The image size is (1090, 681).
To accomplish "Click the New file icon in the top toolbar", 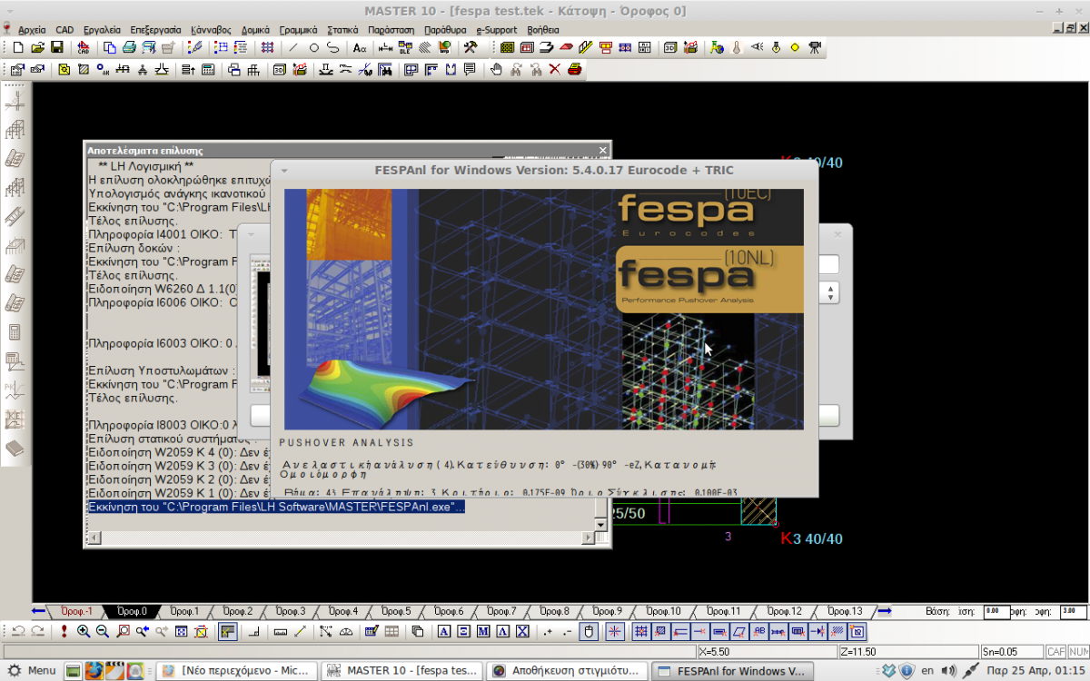I will click(19, 47).
